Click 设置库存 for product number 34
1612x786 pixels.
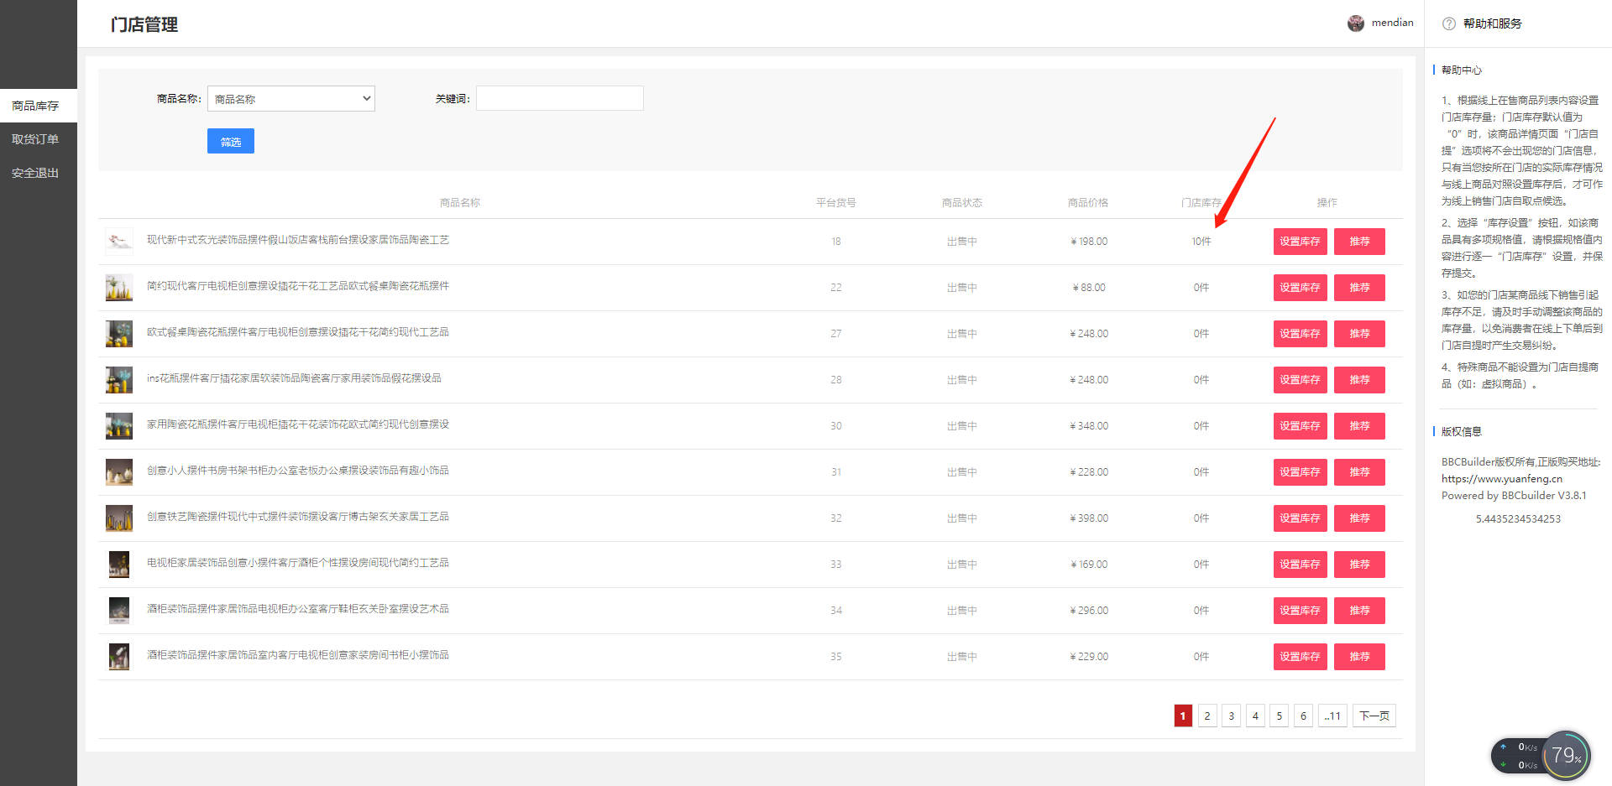tap(1301, 611)
